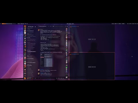The height and width of the screenshot is (103, 138).
Task: Click the green avatar in member list
Action: coord(67,67)
